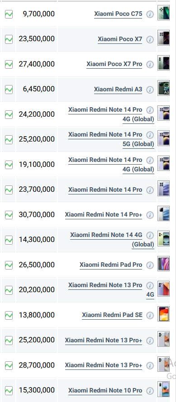This screenshot has width=176, height=402.
Task: Open chart icon for 30,700,000 price row
Action: (x=9, y=215)
